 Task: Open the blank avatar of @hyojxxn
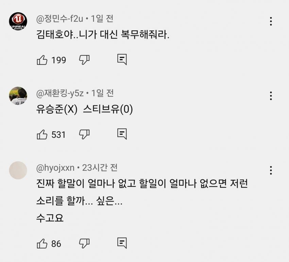(18, 170)
